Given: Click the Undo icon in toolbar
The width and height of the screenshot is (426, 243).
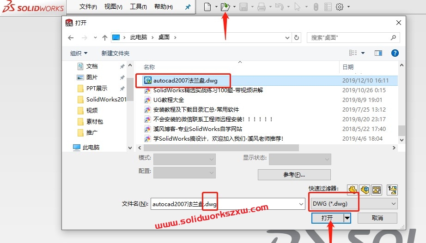Looking at the screenshot, I should (279, 7).
